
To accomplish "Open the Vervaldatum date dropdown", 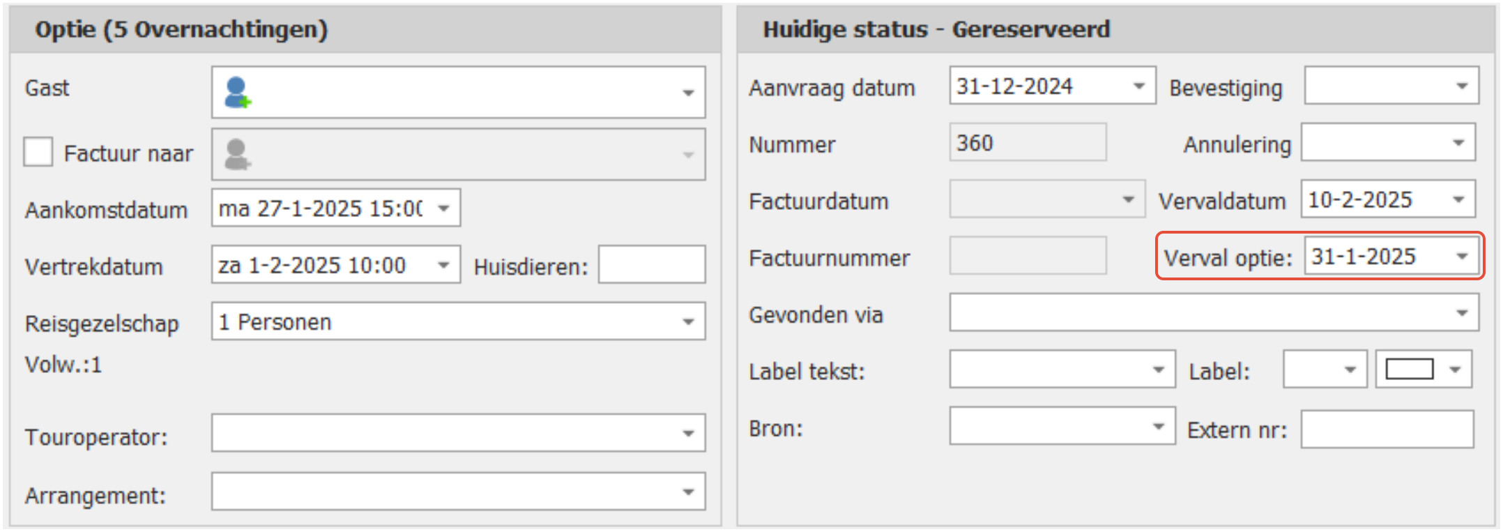I will (x=1458, y=200).
